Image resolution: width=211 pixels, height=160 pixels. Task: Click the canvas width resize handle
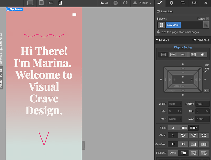[84, 145]
